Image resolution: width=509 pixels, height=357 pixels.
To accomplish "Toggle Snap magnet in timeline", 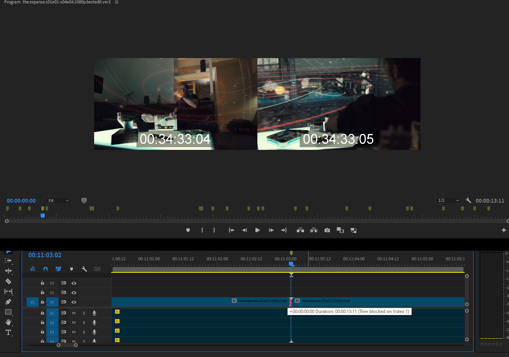I will [46, 269].
